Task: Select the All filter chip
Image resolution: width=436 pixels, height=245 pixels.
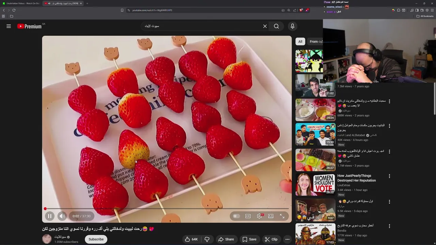Action: pyautogui.click(x=300, y=42)
